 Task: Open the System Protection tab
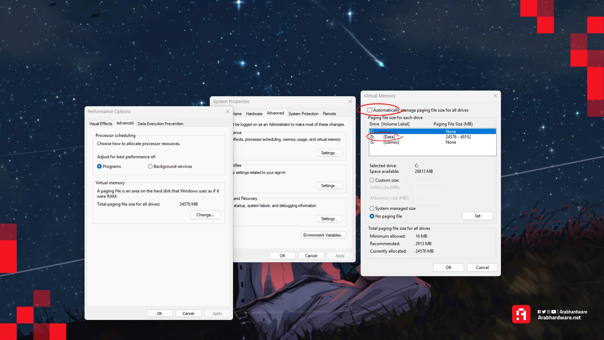point(303,114)
